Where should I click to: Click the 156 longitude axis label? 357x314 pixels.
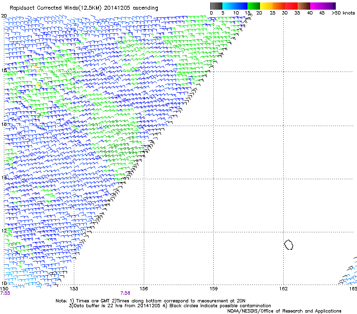click(144, 289)
